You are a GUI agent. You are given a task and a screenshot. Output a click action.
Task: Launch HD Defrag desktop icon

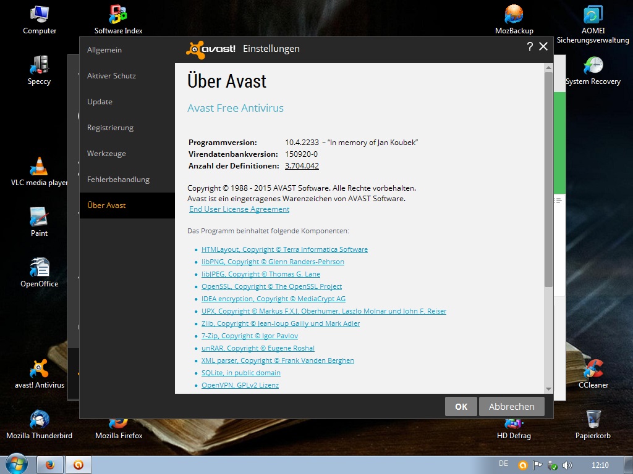tap(514, 430)
